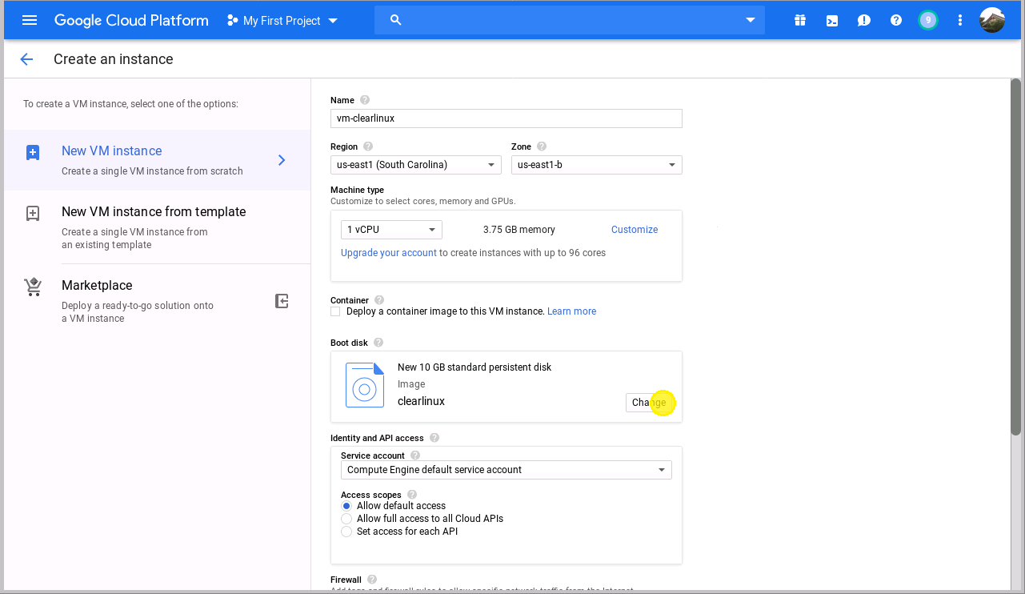1025x594 pixels.
Task: Click the help icon beside Name
Action: (365, 100)
